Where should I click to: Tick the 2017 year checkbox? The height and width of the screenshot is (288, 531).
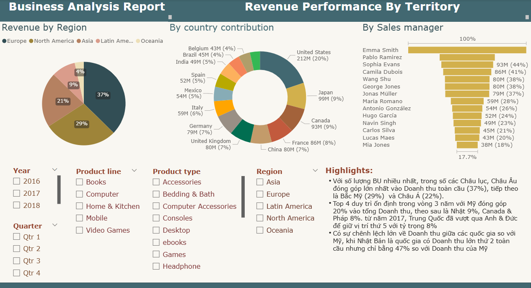17,193
